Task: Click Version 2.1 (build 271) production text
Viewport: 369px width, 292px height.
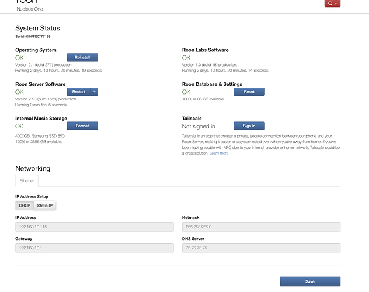Action: (43, 65)
